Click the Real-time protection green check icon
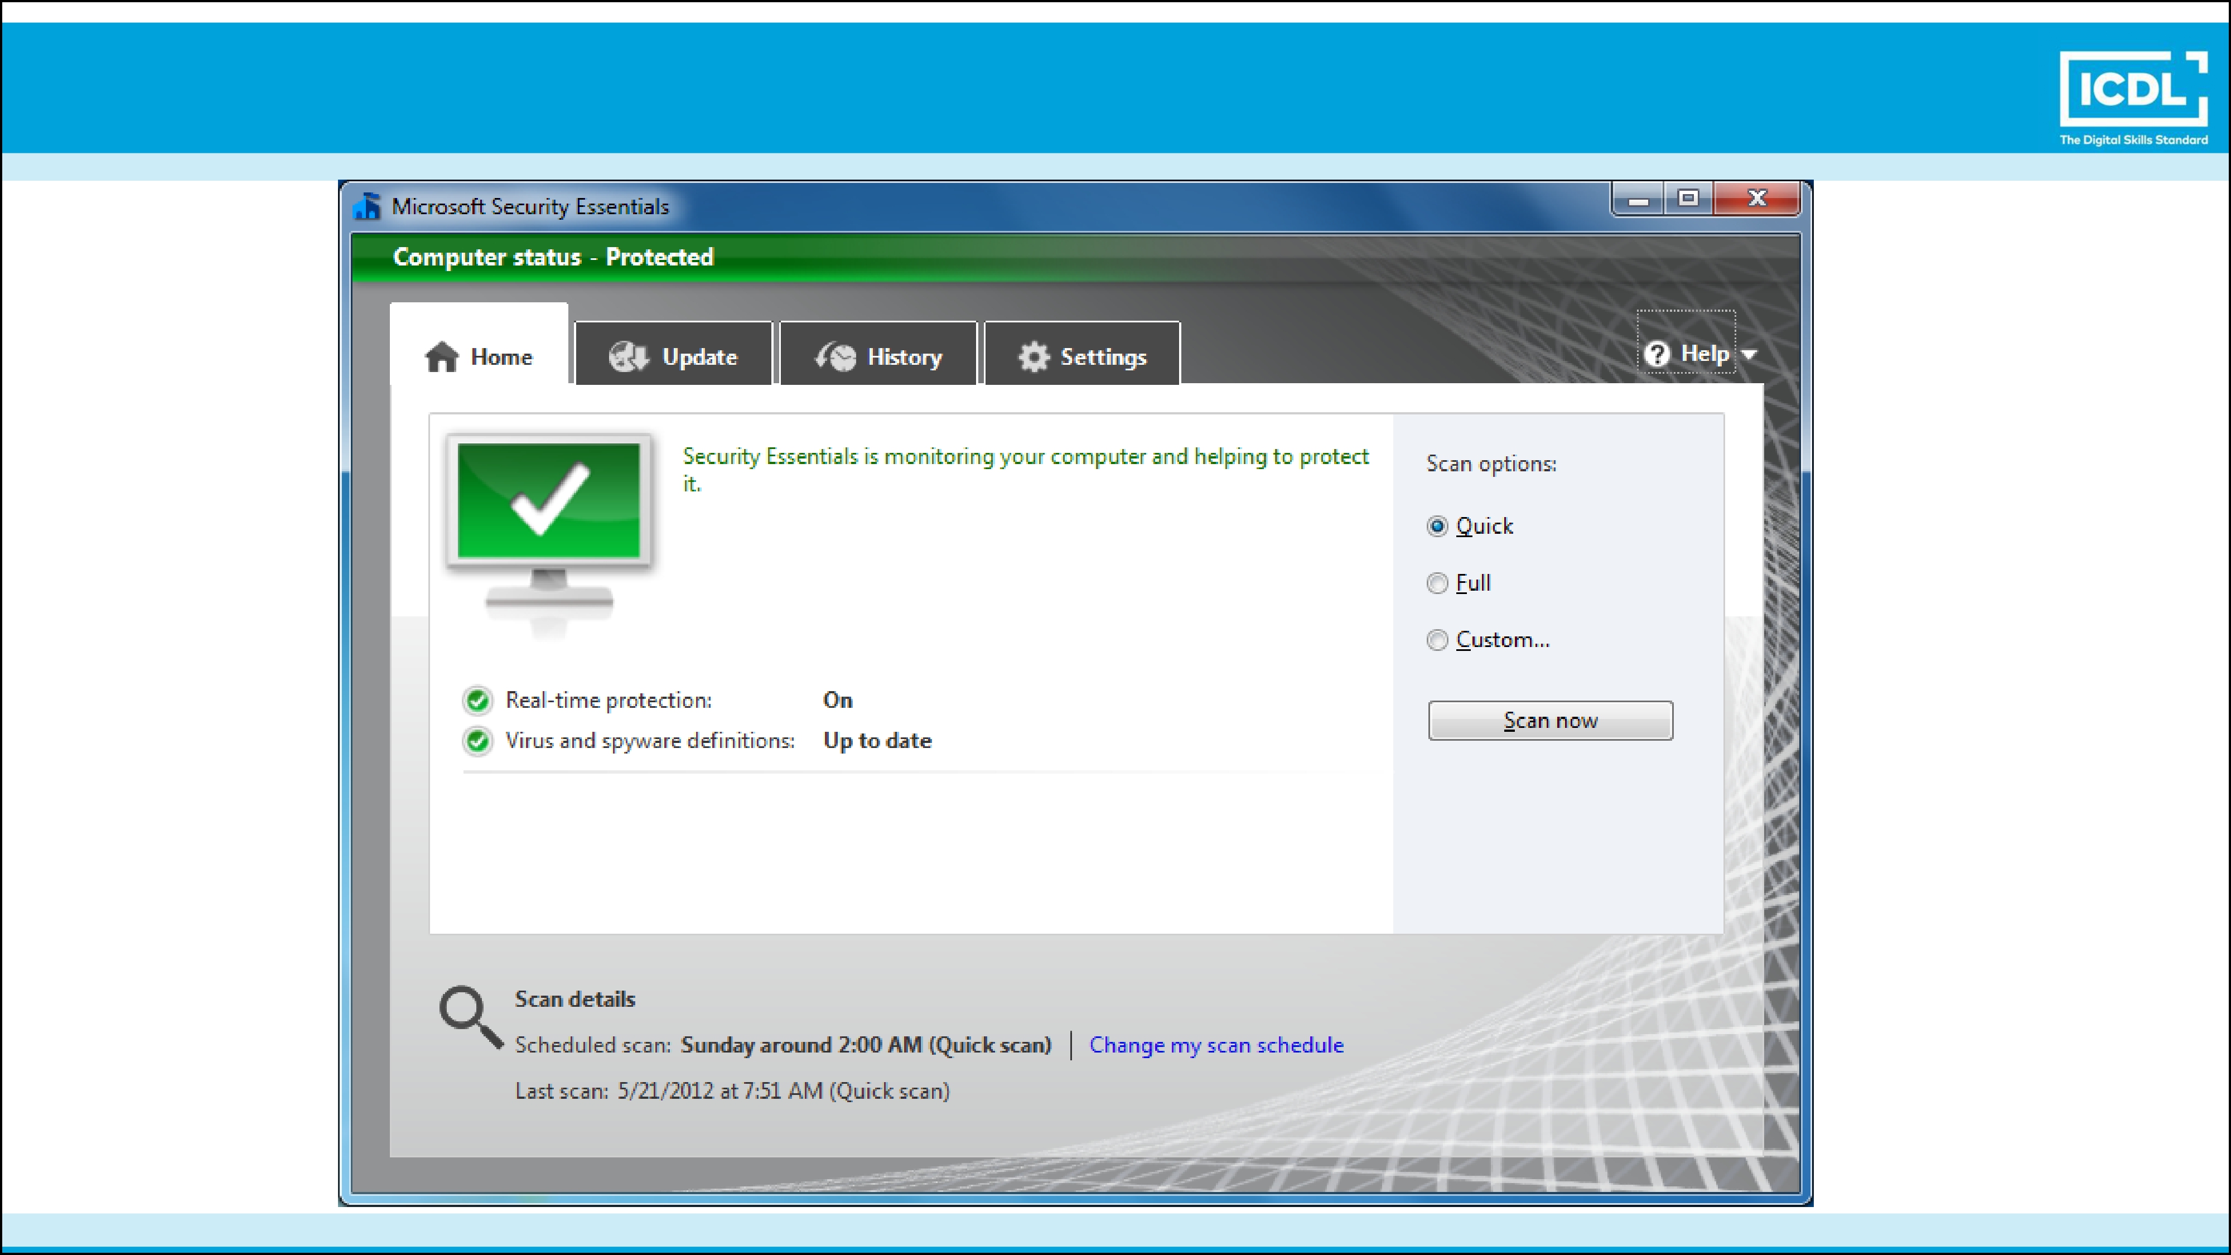 477,700
